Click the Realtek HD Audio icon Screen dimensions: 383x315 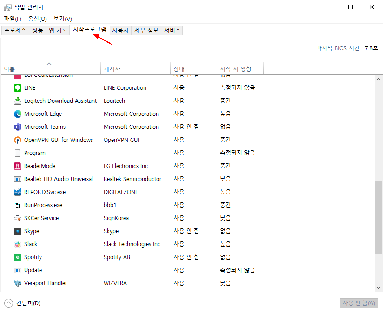tap(18, 179)
